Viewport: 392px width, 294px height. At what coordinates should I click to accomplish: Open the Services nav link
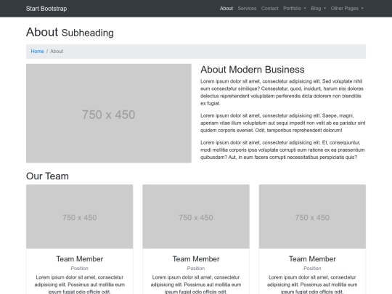click(247, 9)
